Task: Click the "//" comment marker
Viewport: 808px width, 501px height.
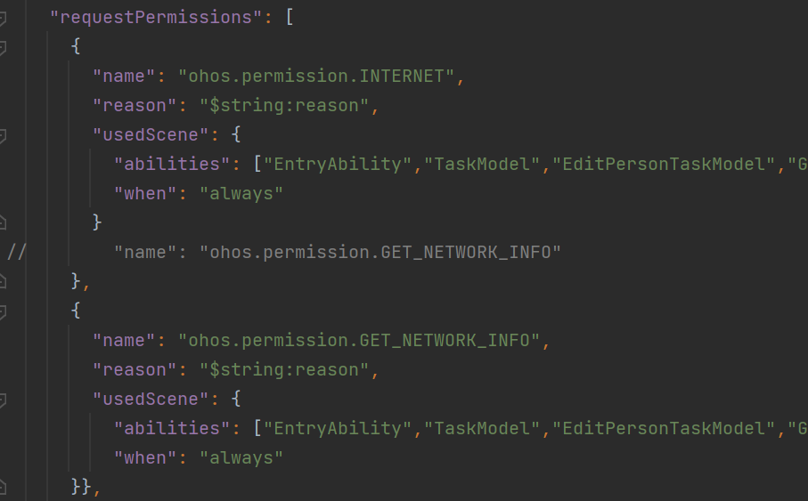Action: click(16, 252)
